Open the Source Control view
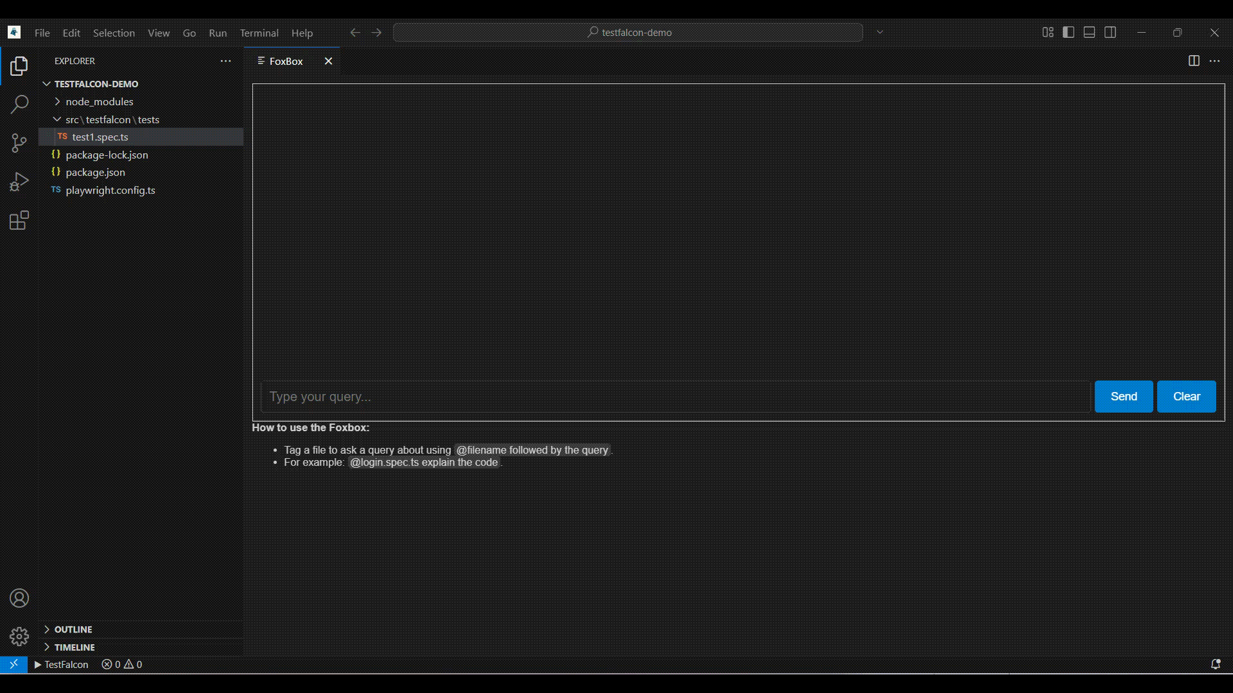 click(19, 142)
